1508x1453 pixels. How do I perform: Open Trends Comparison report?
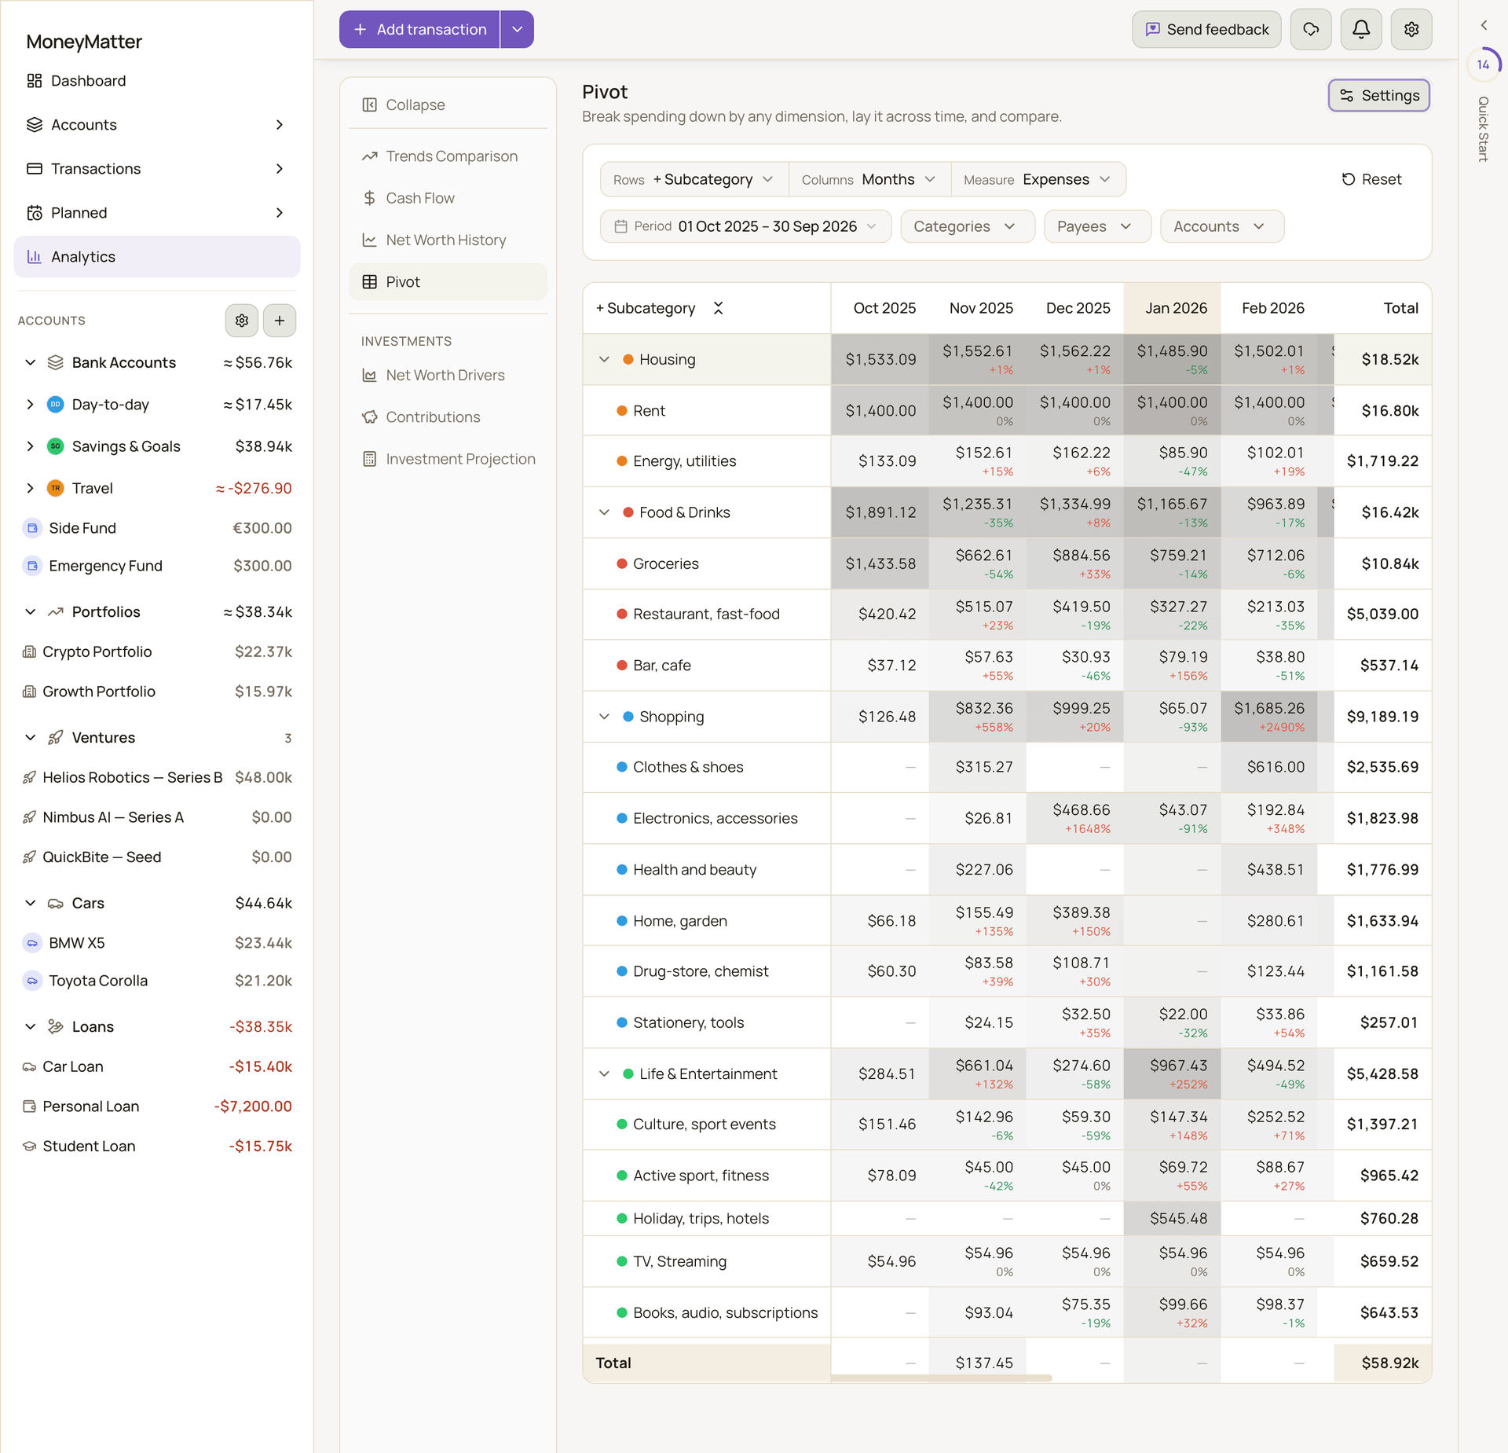pos(448,156)
